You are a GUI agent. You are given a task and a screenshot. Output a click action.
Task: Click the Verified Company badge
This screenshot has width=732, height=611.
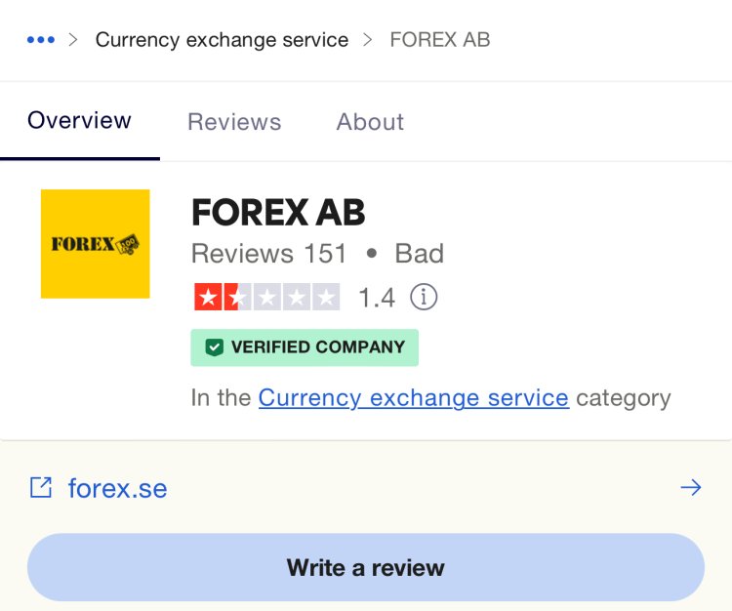pyautogui.click(x=305, y=347)
